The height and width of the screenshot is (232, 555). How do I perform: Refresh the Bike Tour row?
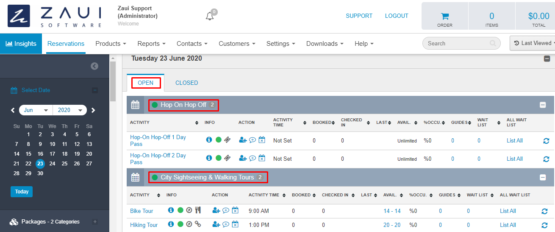(544, 211)
